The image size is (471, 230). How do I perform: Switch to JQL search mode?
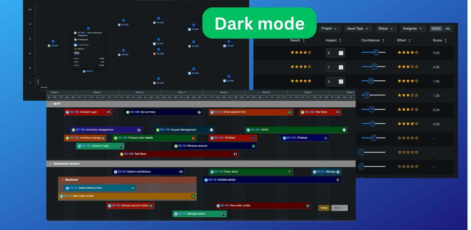pos(448,29)
